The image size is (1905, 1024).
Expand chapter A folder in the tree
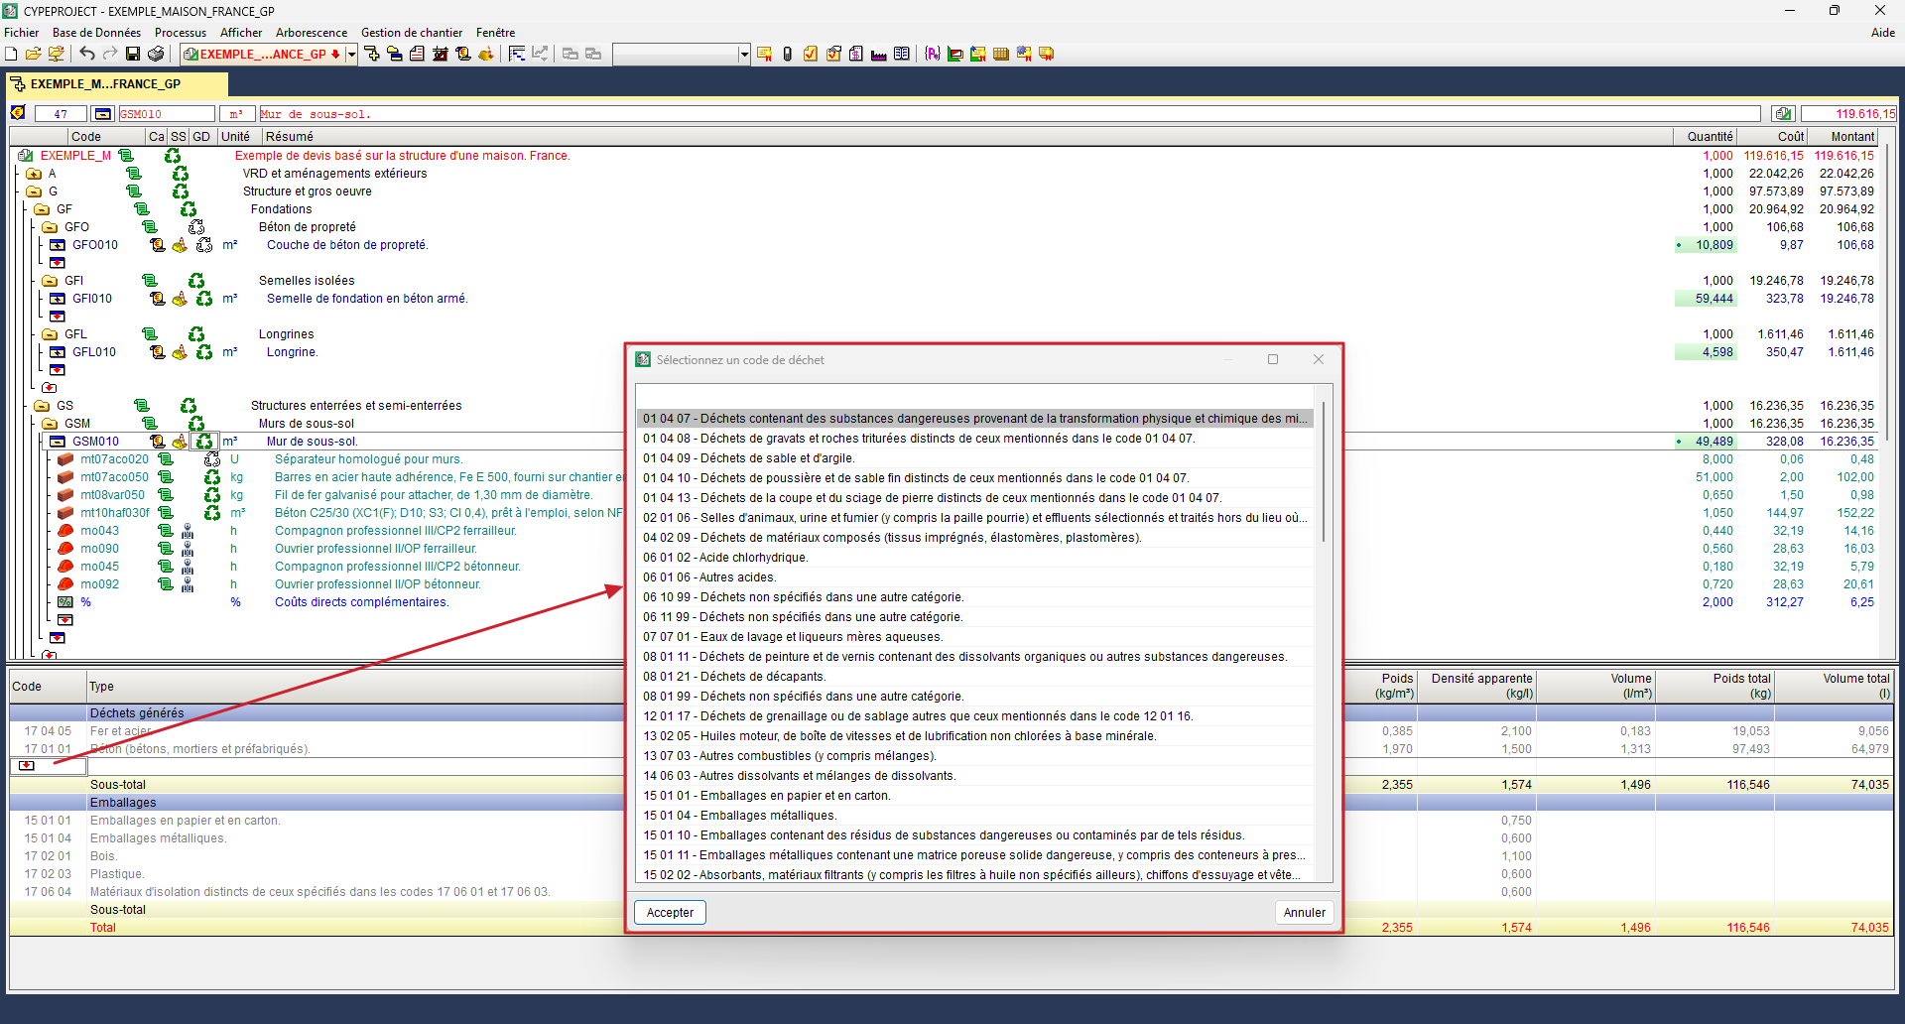(34, 174)
